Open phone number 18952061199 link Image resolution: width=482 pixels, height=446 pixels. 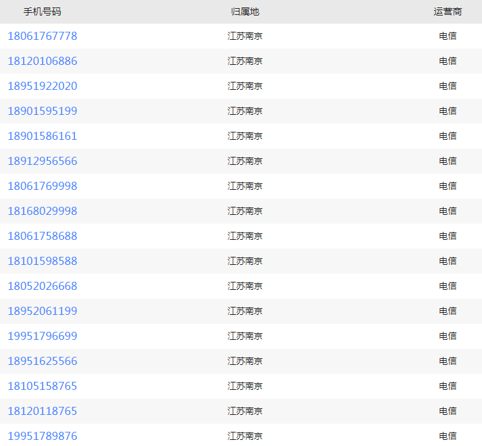[x=43, y=312]
